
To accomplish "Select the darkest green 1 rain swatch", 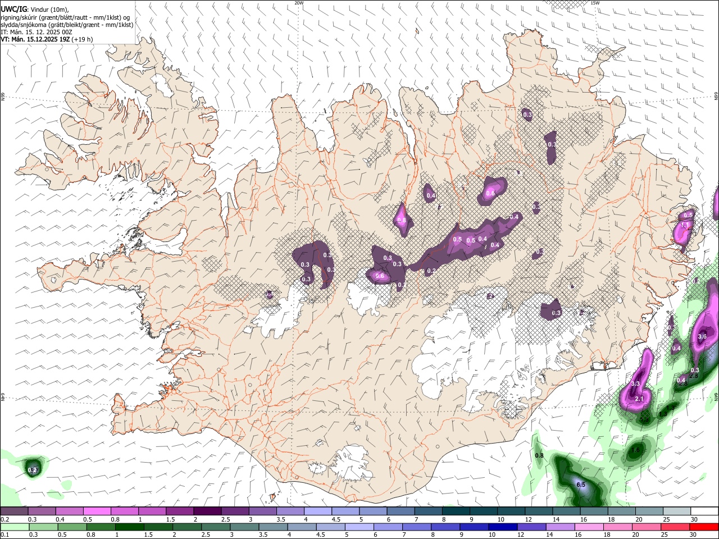I will tap(129, 527).
